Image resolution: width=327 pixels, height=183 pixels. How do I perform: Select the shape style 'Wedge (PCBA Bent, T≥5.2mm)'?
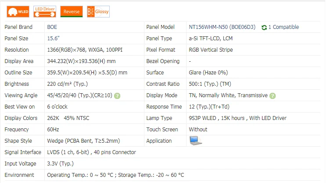click(x=83, y=141)
